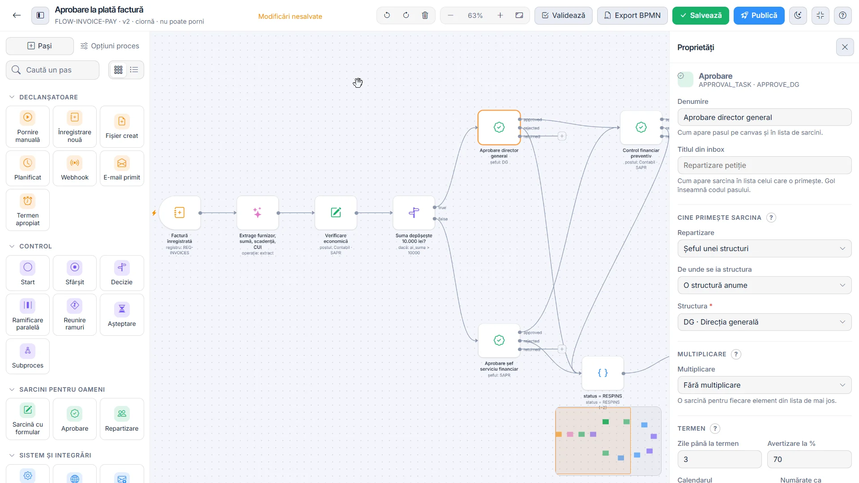
Task: Click the canvas minimap thumbnail
Action: 608,440
